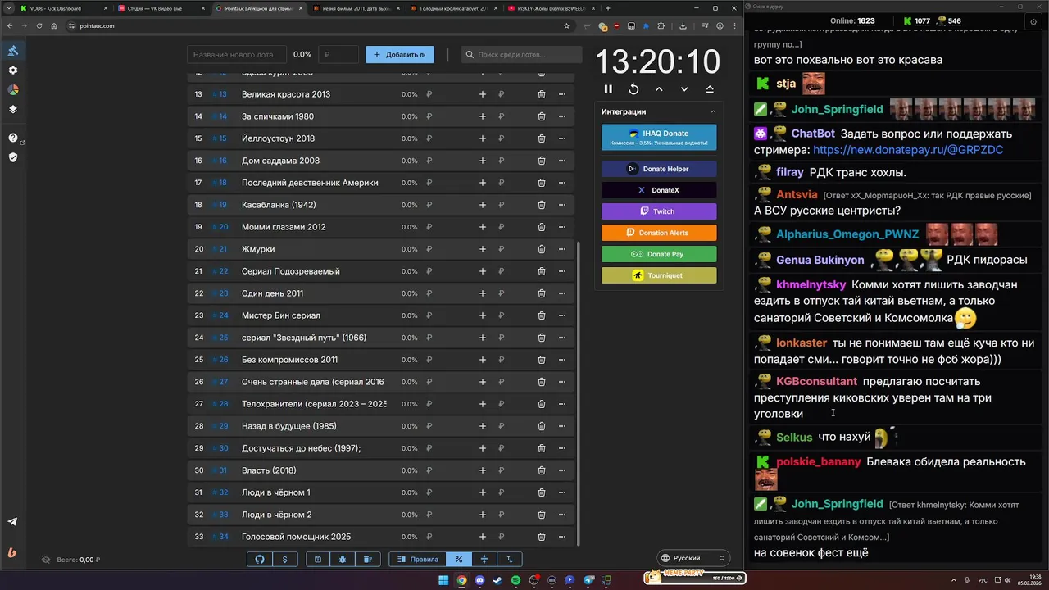Screen dimensions: 1049x590
Task: Open settings gear in left sidebar
Action: [x=13, y=70]
